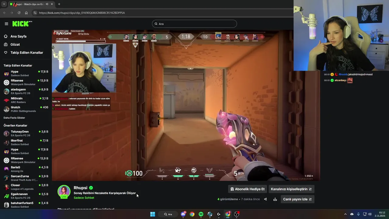Click Rhoxid chat username

(343, 74)
